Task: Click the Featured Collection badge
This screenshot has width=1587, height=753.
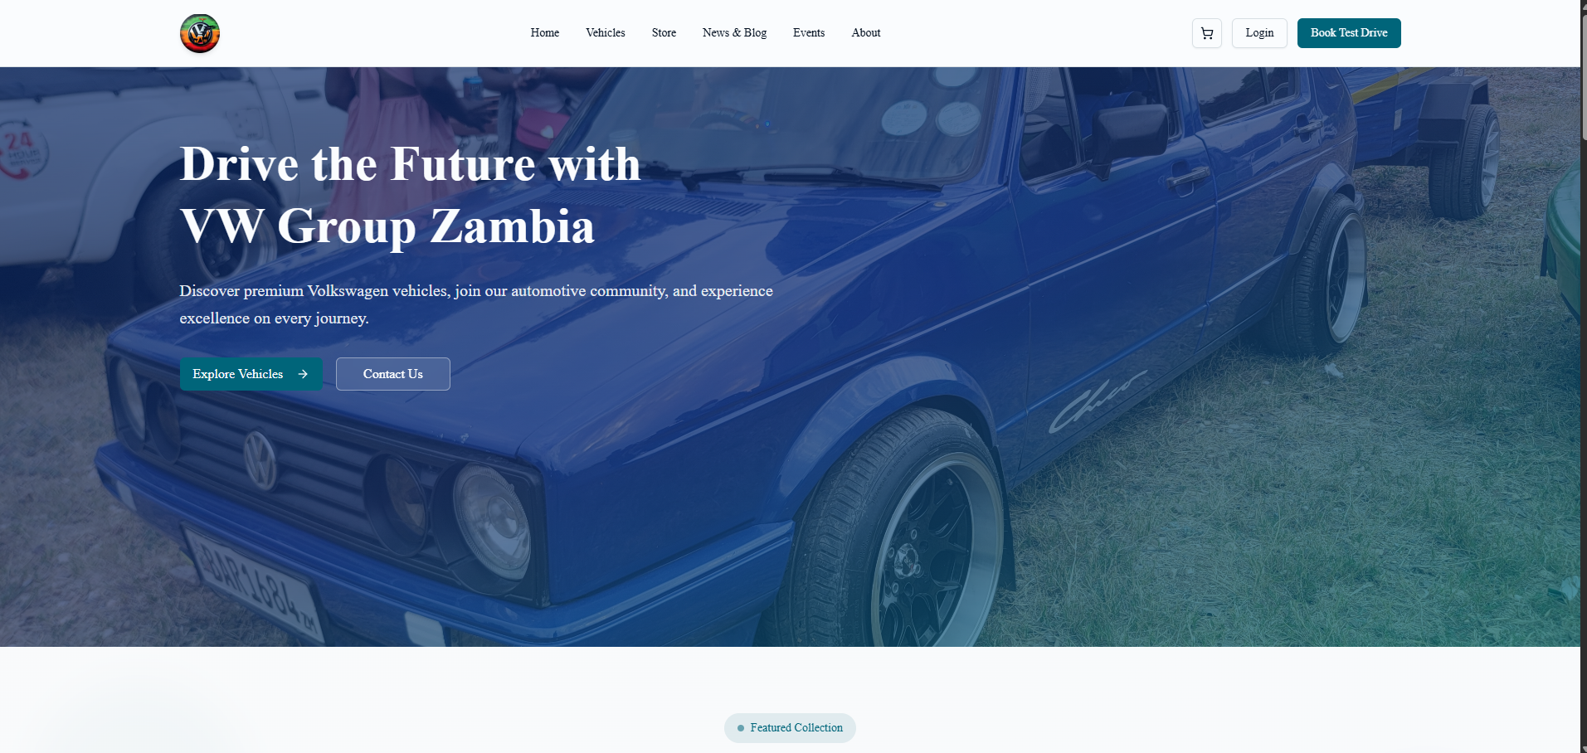Action: (x=790, y=728)
